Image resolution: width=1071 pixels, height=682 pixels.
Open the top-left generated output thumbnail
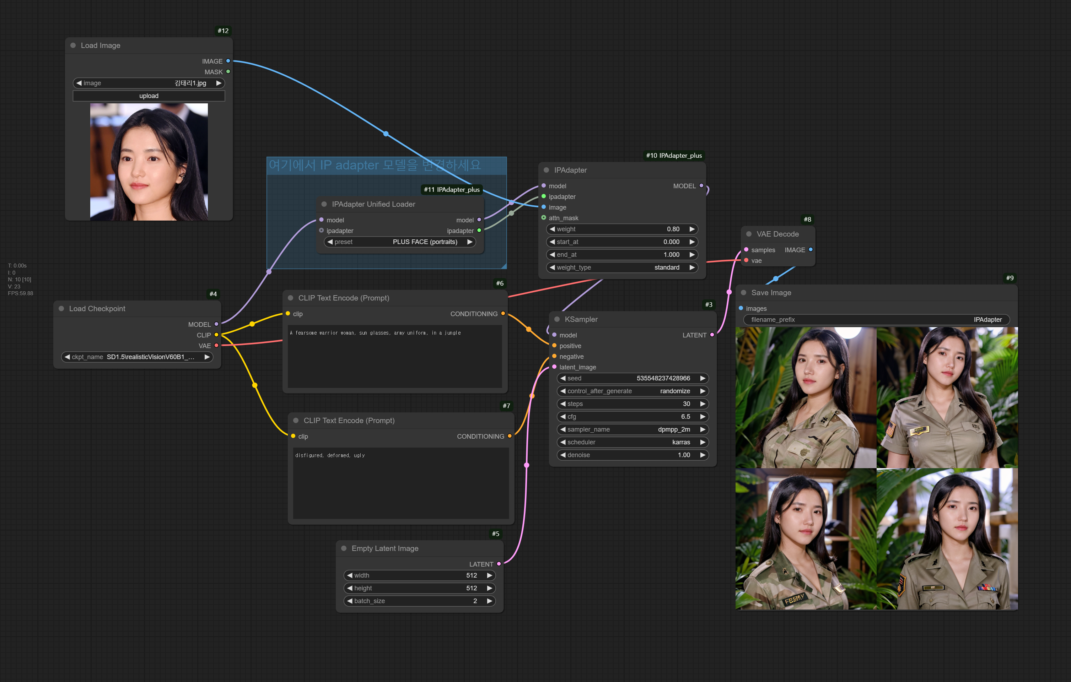click(x=806, y=397)
